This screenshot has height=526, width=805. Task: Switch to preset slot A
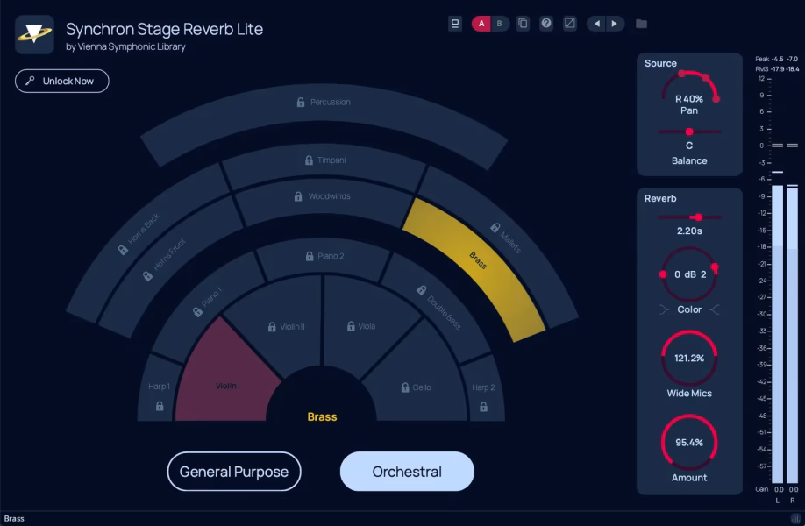coord(481,24)
